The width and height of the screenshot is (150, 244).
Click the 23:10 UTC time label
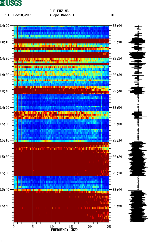[x=117, y=140]
